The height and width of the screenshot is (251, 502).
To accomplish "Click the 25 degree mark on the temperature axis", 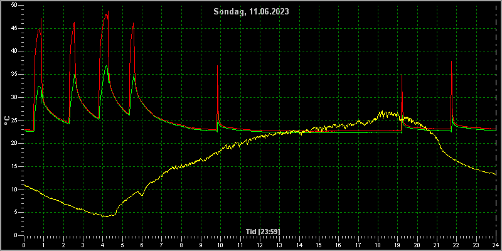I will point(13,120).
